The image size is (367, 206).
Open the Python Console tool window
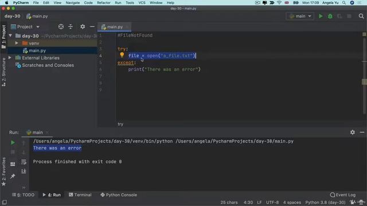tap(119, 195)
